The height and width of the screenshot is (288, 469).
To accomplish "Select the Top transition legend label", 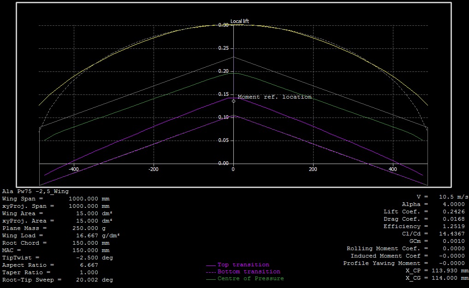I will pyautogui.click(x=243, y=265).
